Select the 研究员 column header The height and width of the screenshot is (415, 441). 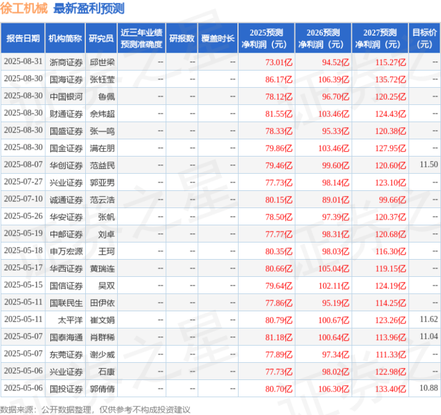(x=101, y=38)
